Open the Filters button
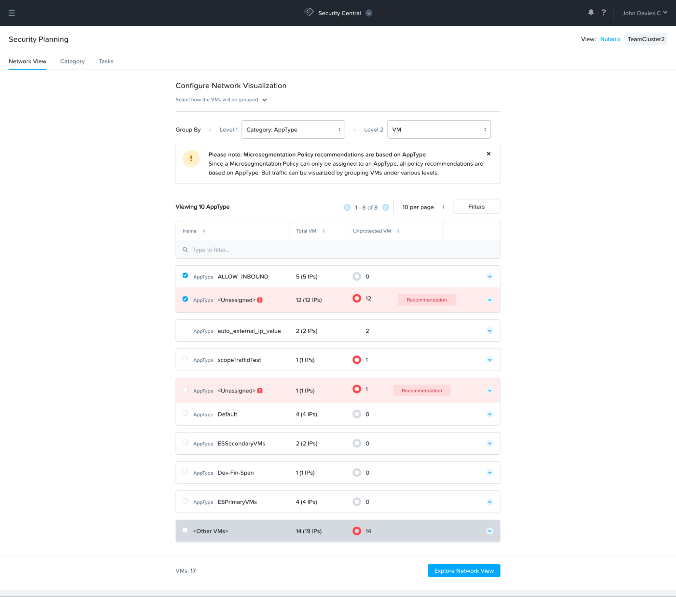This screenshot has width=676, height=597. click(x=476, y=207)
